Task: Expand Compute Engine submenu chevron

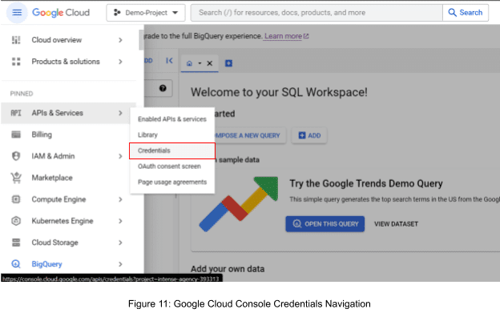Action: point(120,199)
